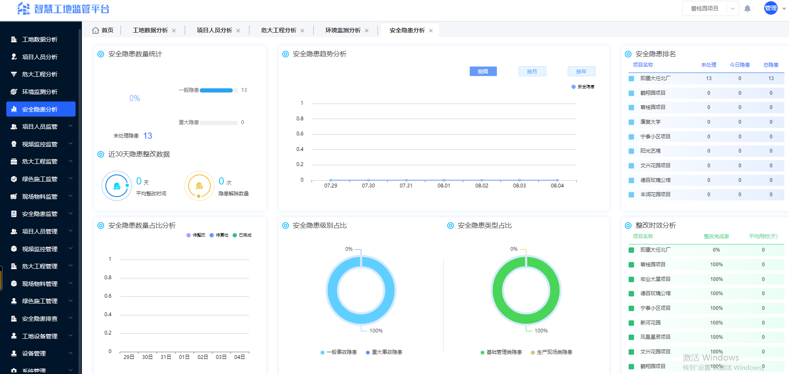Click the 管理 user avatar

coord(771,8)
